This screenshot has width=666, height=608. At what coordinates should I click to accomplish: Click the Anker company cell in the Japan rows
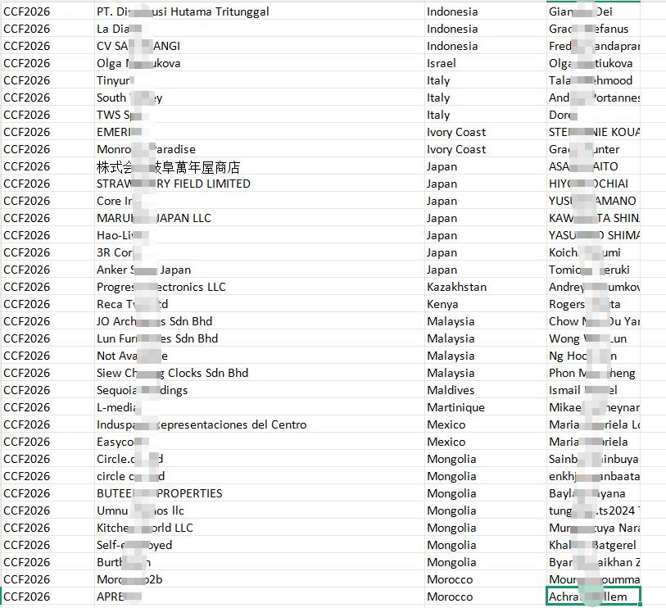pyautogui.click(x=143, y=270)
